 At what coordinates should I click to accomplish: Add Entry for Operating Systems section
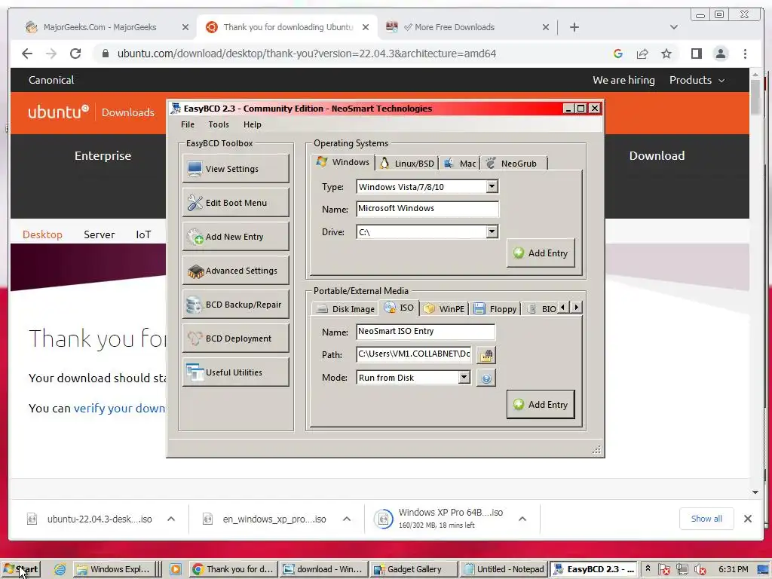click(x=541, y=253)
